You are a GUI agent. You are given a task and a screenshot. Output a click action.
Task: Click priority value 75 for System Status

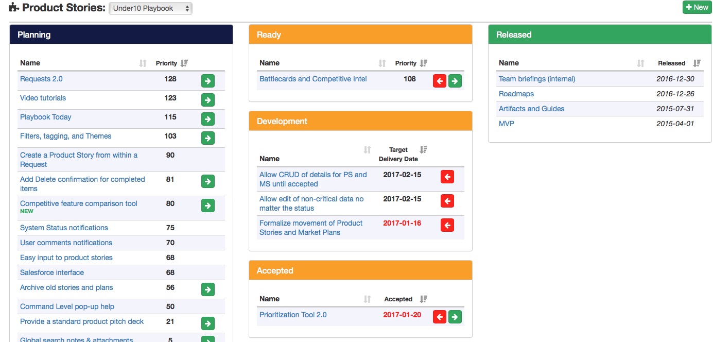pyautogui.click(x=170, y=228)
